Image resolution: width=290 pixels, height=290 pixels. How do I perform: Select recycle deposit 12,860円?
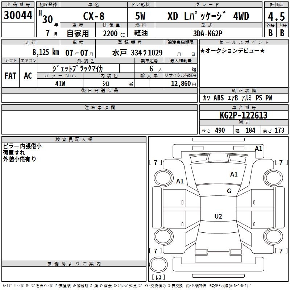pyautogui.click(x=183, y=84)
